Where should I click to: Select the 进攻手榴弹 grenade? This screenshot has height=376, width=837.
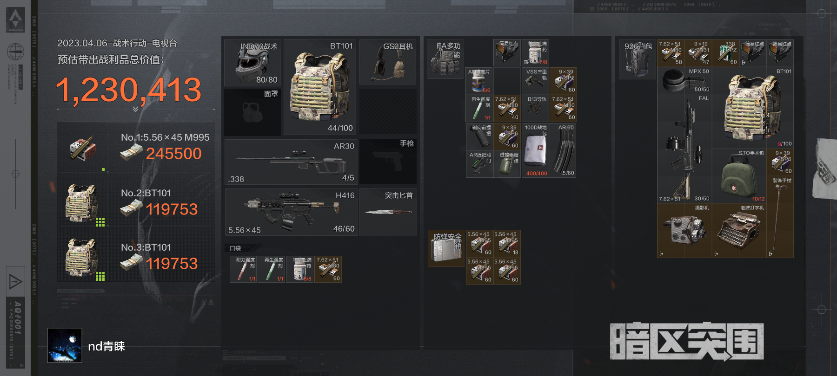coord(507,164)
